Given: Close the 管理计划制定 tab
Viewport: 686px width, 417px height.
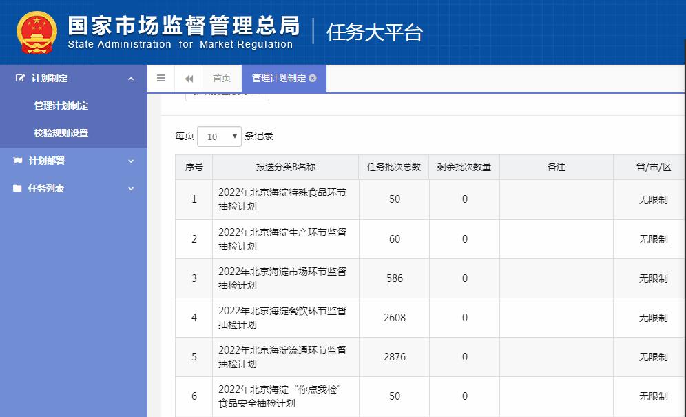Looking at the screenshot, I should [313, 78].
